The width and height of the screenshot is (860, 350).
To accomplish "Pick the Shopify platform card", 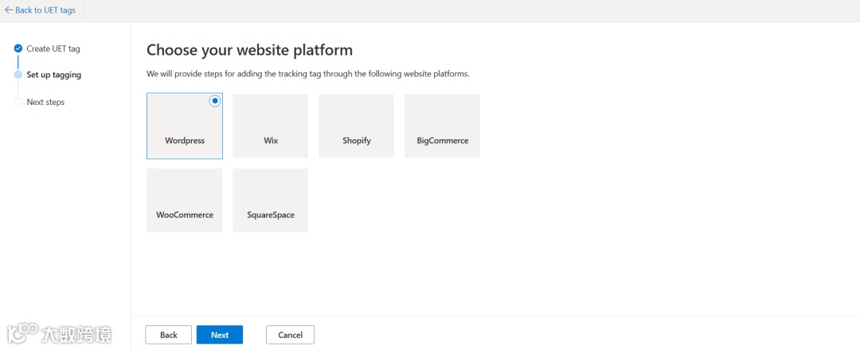I will (357, 126).
